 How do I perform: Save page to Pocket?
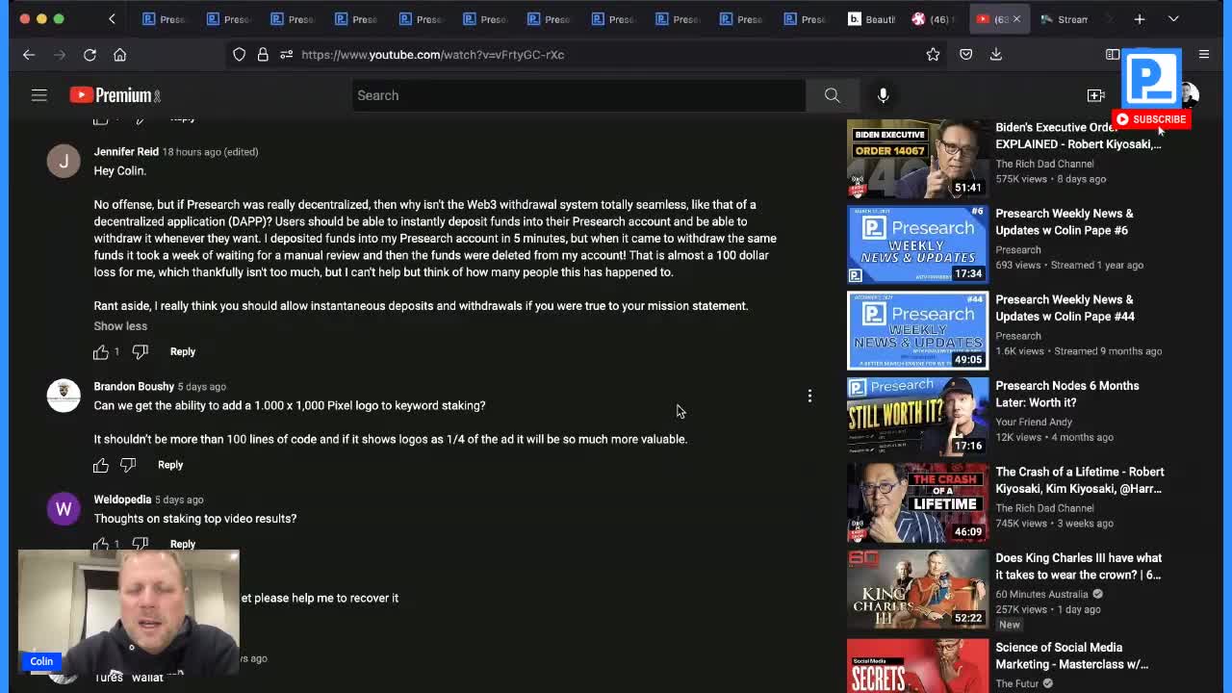tap(965, 55)
